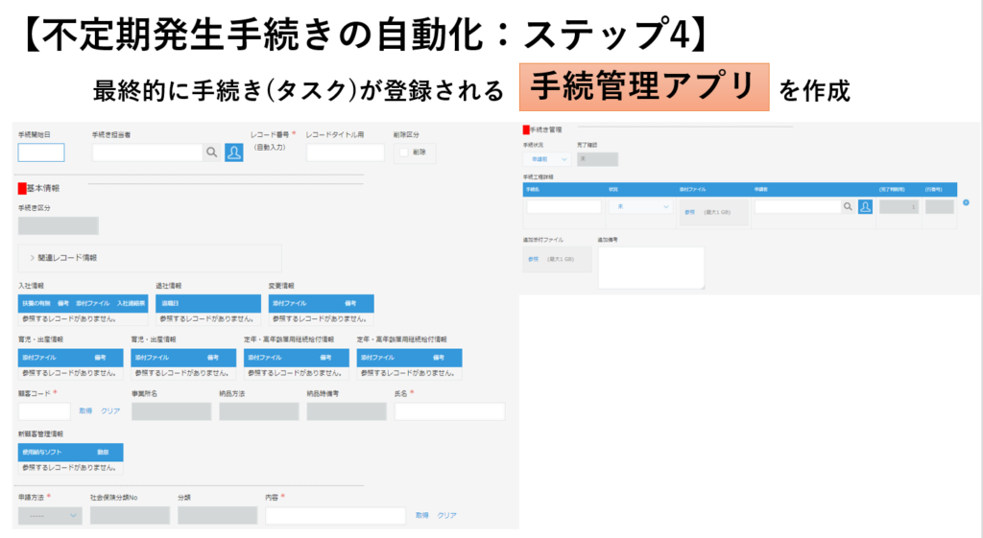
Task: Click the レコードタイトル用 text field
Action: [x=345, y=152]
